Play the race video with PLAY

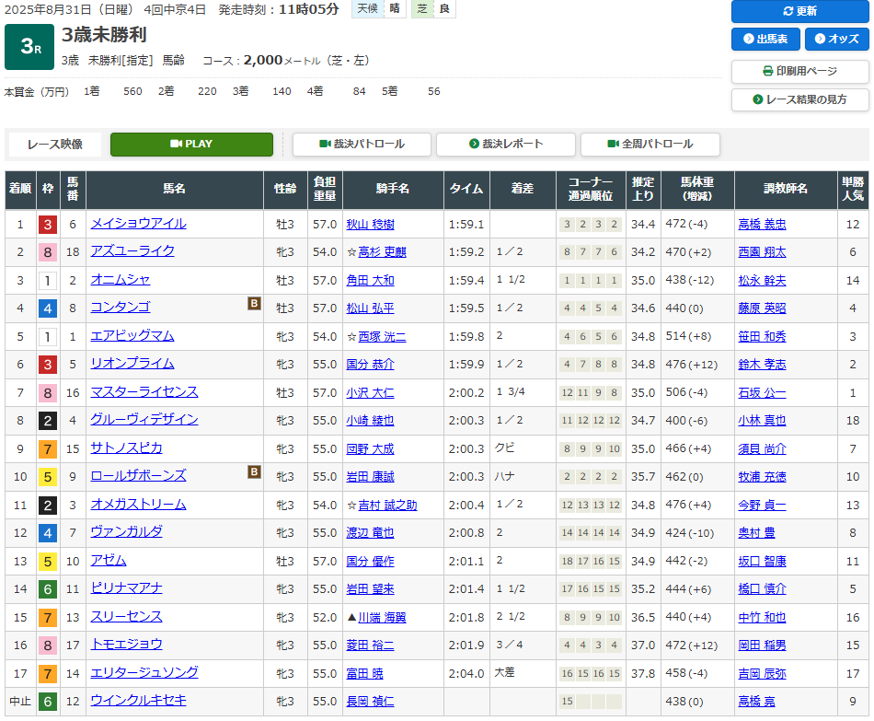pyautogui.click(x=191, y=144)
